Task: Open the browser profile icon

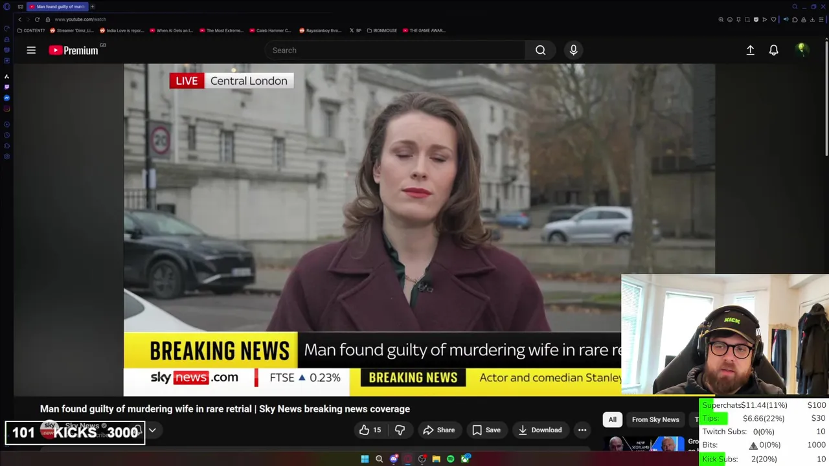Action: coord(804,19)
